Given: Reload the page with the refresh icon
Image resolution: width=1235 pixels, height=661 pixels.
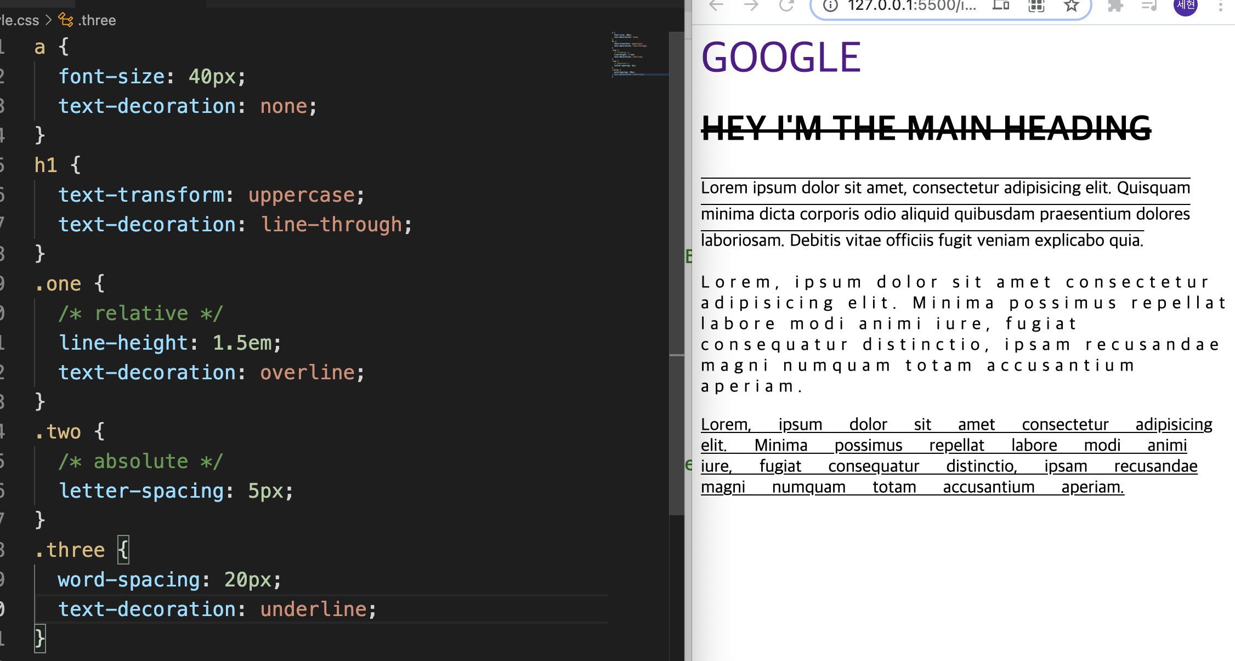Looking at the screenshot, I should point(786,5).
